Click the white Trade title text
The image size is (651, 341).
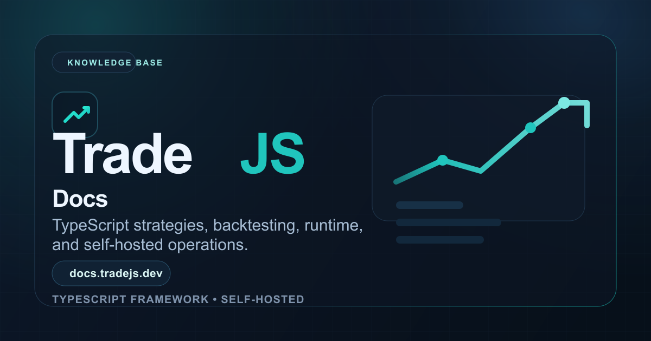pyautogui.click(x=123, y=153)
